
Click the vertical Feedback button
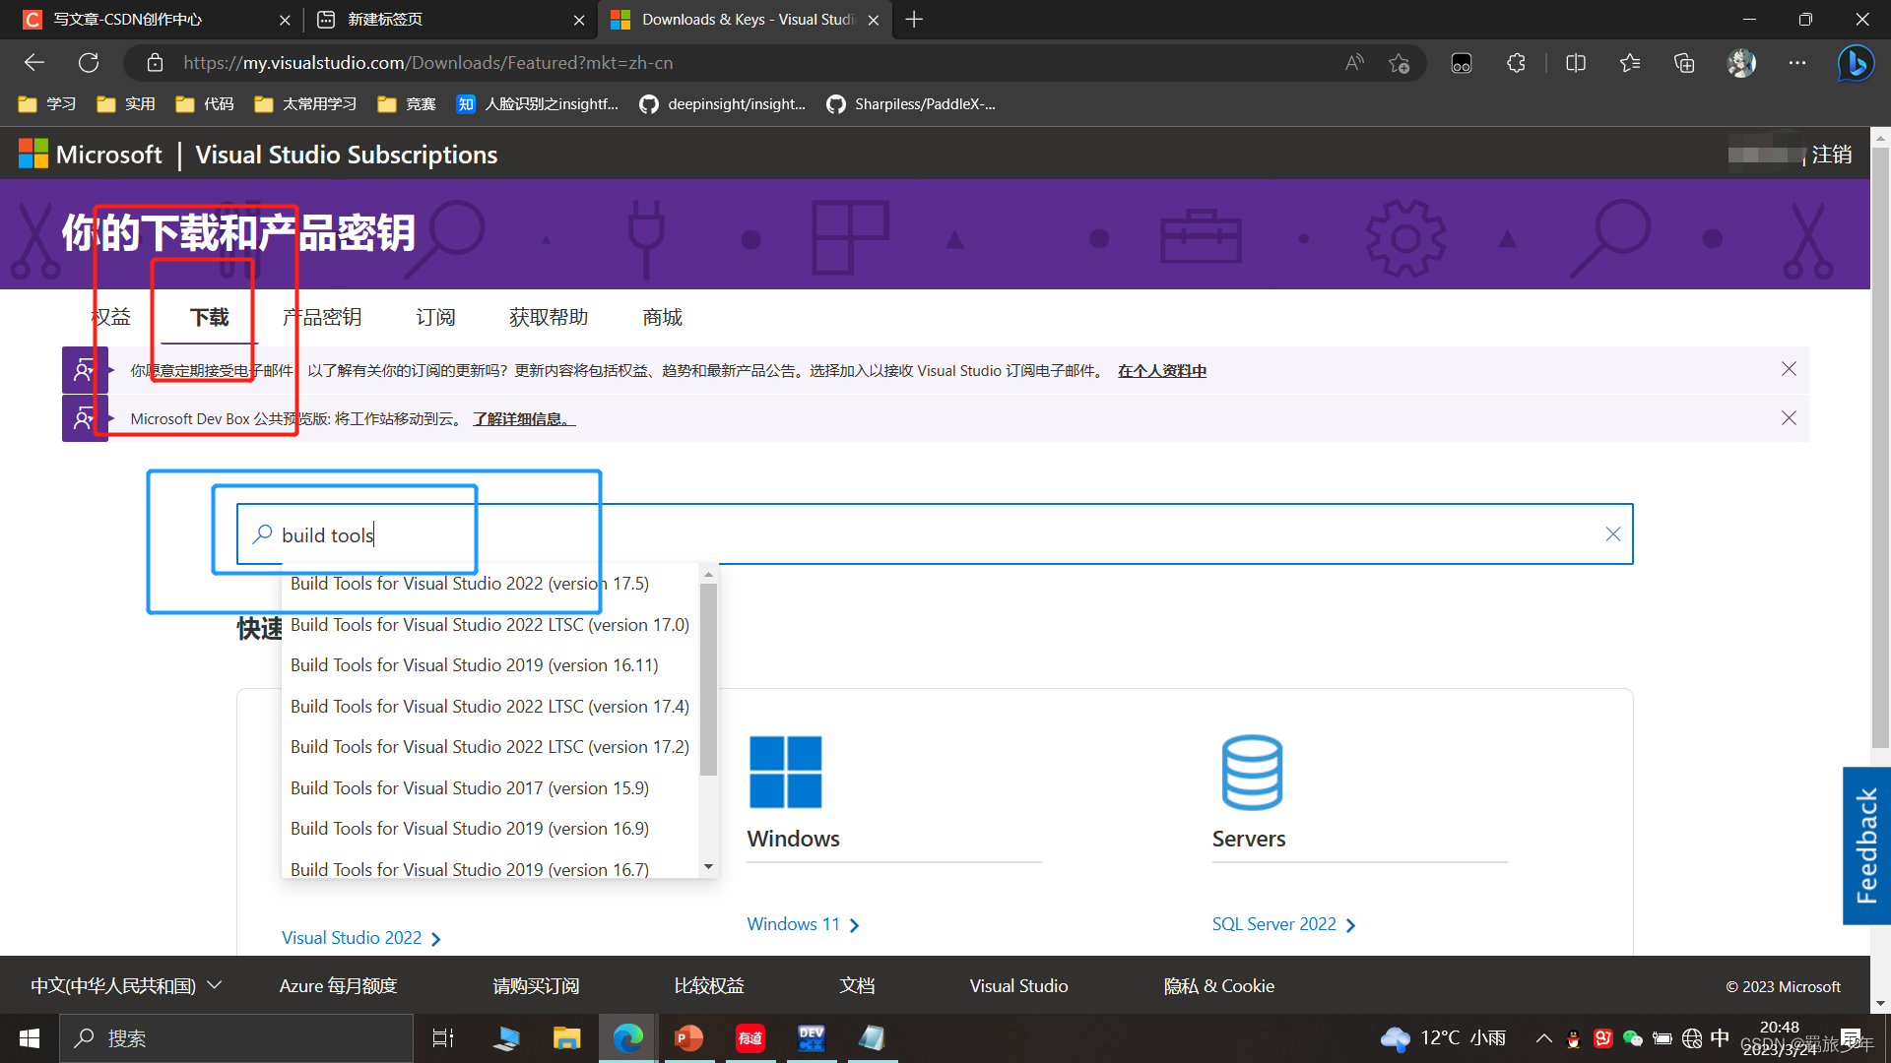coord(1865,845)
